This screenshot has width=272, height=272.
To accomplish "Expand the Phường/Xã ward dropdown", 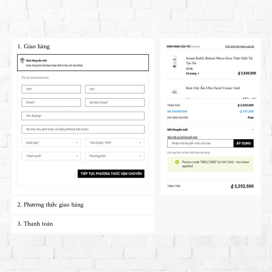I will coord(115,156).
